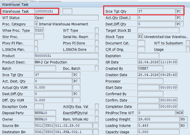
Task: Toggle the Ptwy PI Plan. checkbox
Action: click(36, 43)
